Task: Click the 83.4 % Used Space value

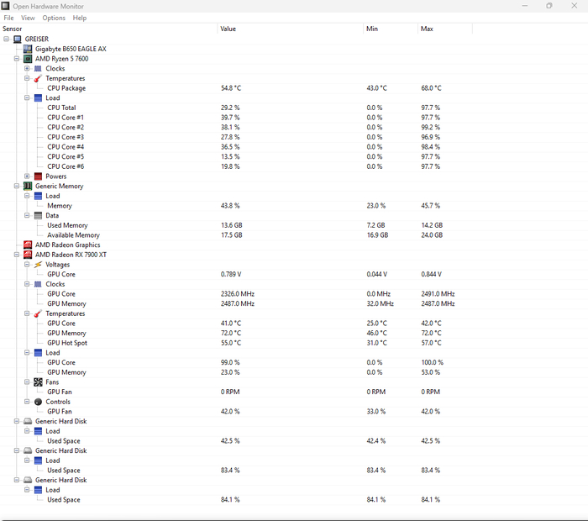Action: tap(230, 471)
